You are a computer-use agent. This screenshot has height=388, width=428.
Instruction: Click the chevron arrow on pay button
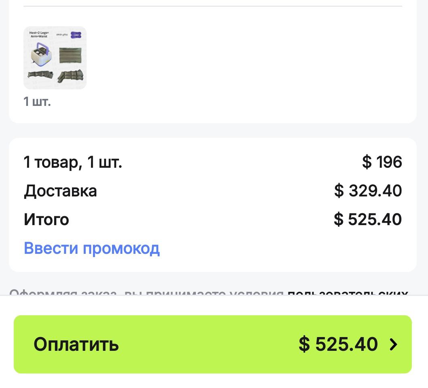click(393, 344)
